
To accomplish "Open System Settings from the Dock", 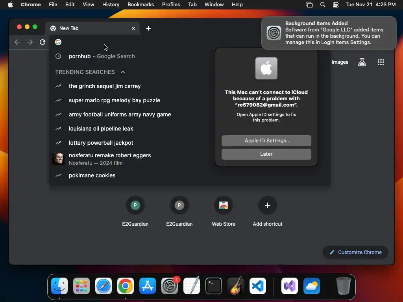I will [170, 286].
